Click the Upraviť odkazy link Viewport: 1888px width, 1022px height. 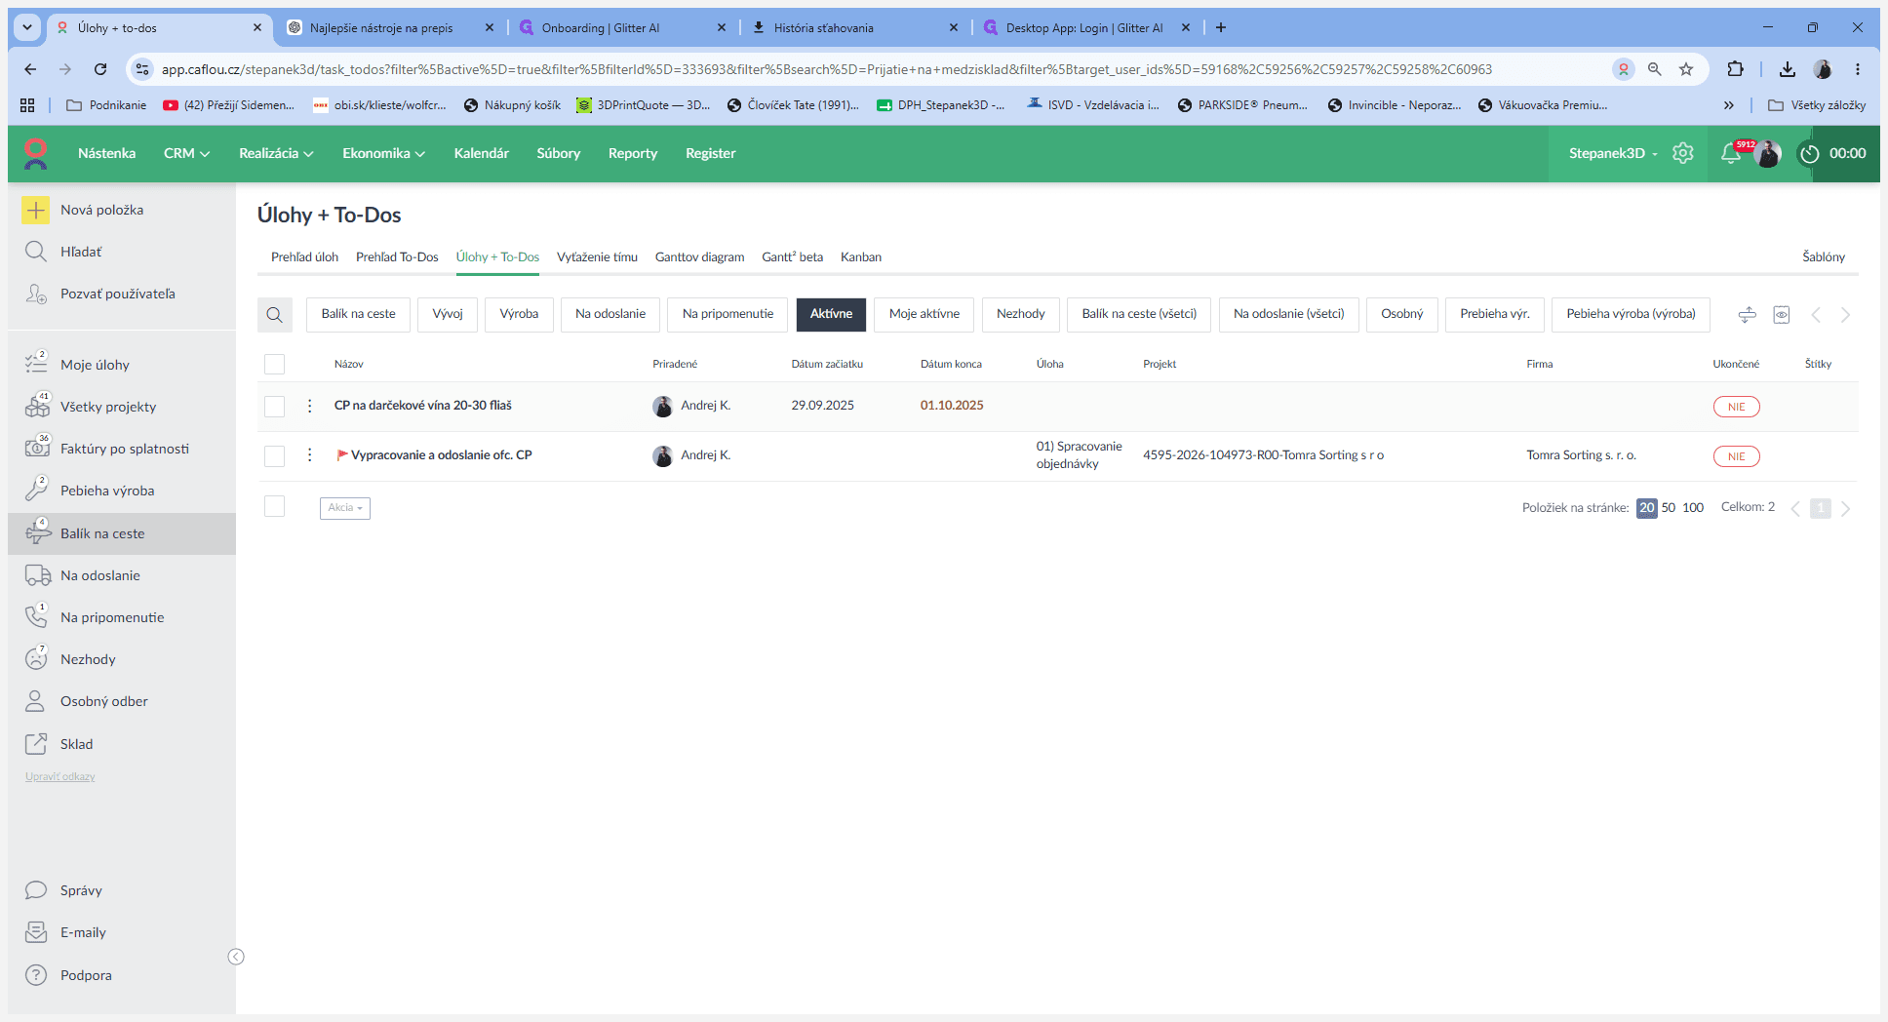pyautogui.click(x=60, y=777)
